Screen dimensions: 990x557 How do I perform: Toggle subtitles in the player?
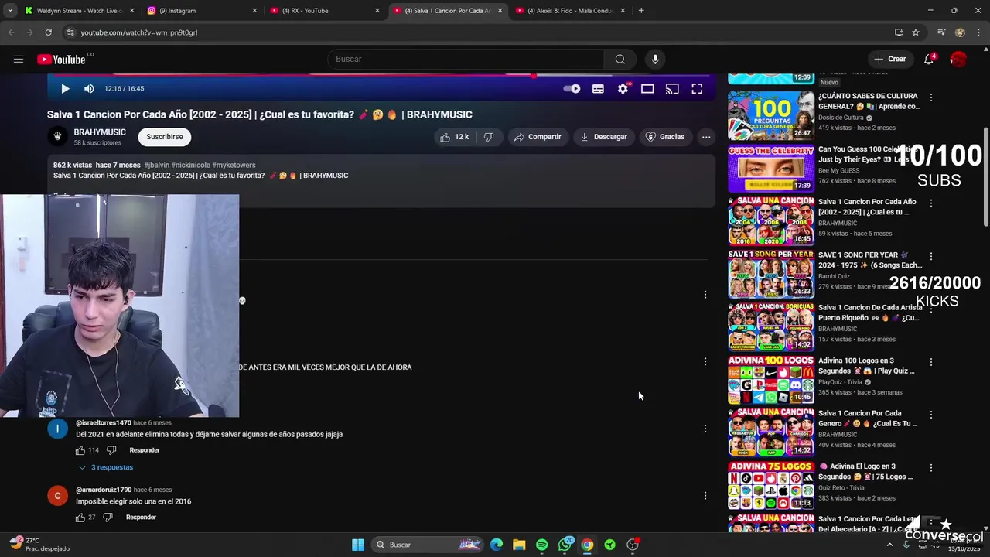coord(598,88)
